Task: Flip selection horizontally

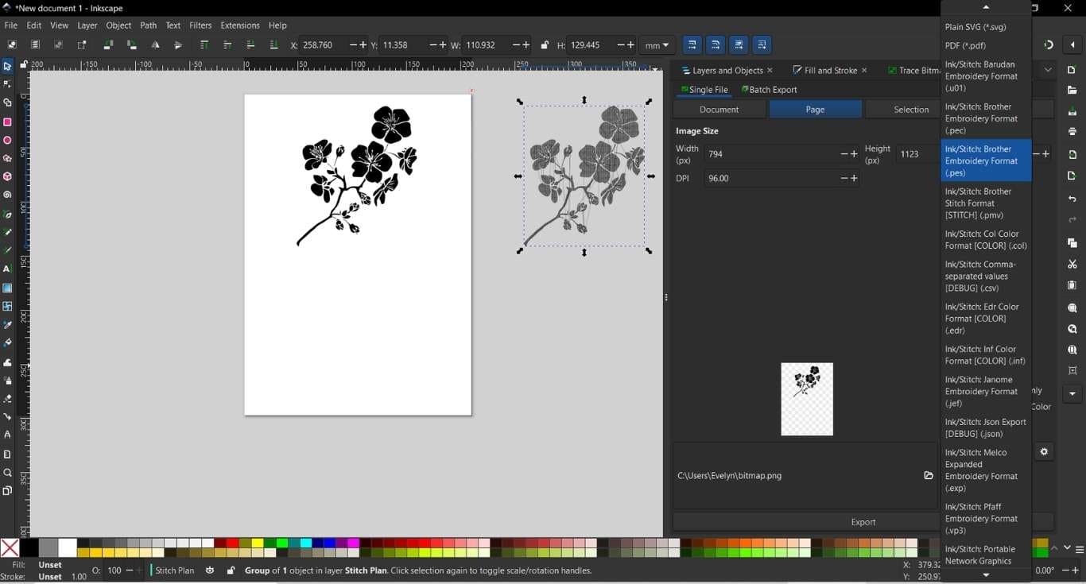Action: point(155,45)
